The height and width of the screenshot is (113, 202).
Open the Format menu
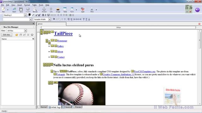click(27, 5)
